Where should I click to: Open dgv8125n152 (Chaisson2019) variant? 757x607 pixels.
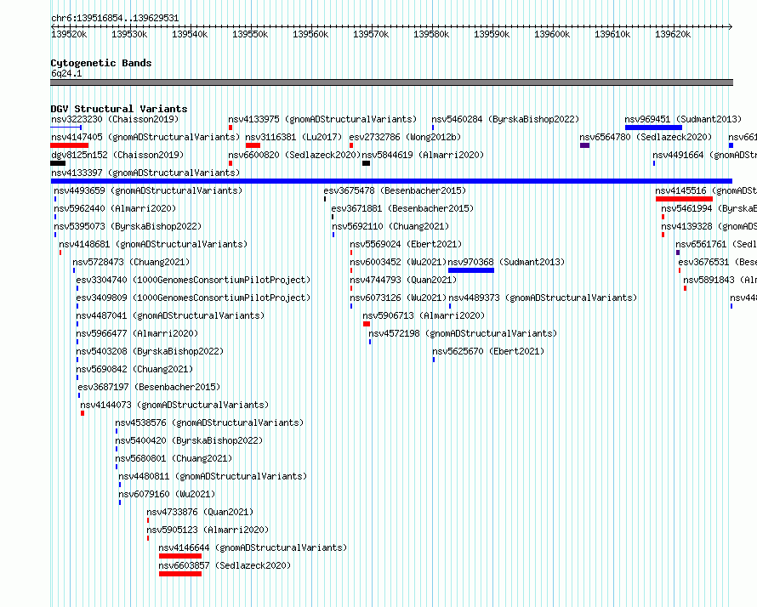[117, 155]
